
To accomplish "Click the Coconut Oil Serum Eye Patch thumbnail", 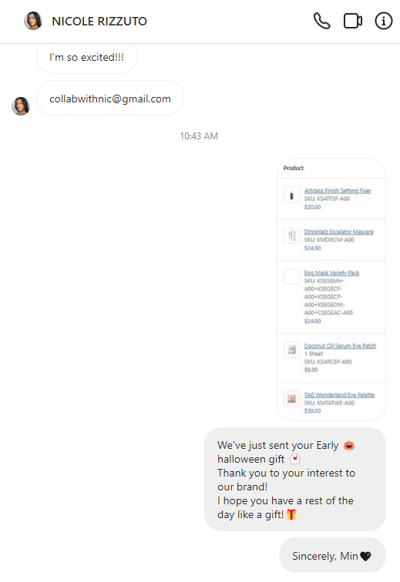I will [291, 350].
